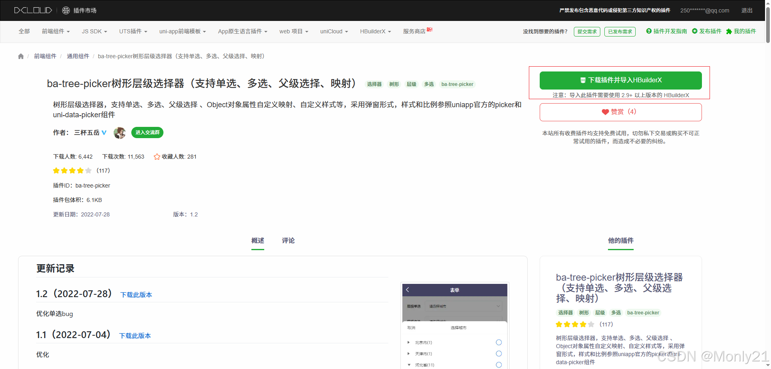771x369 pixels.
Task: Click the page vertical scrollbar
Action: click(x=768, y=24)
